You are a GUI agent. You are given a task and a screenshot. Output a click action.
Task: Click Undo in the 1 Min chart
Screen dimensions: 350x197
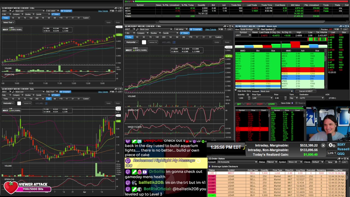point(217,42)
